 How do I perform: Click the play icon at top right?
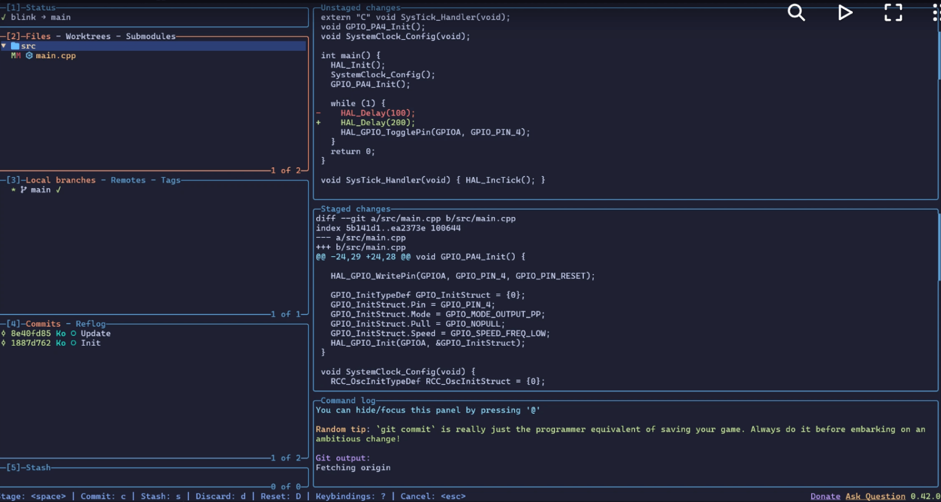(x=845, y=12)
